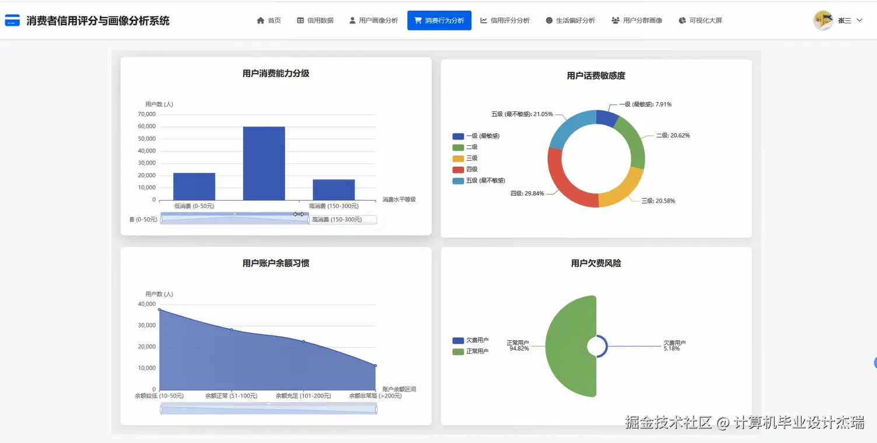877x443 pixels.
Task: Toggle the green 二级 legend item
Action: [x=465, y=147]
